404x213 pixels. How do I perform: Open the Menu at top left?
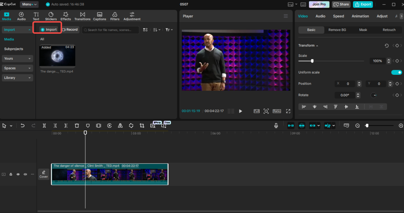29,4
